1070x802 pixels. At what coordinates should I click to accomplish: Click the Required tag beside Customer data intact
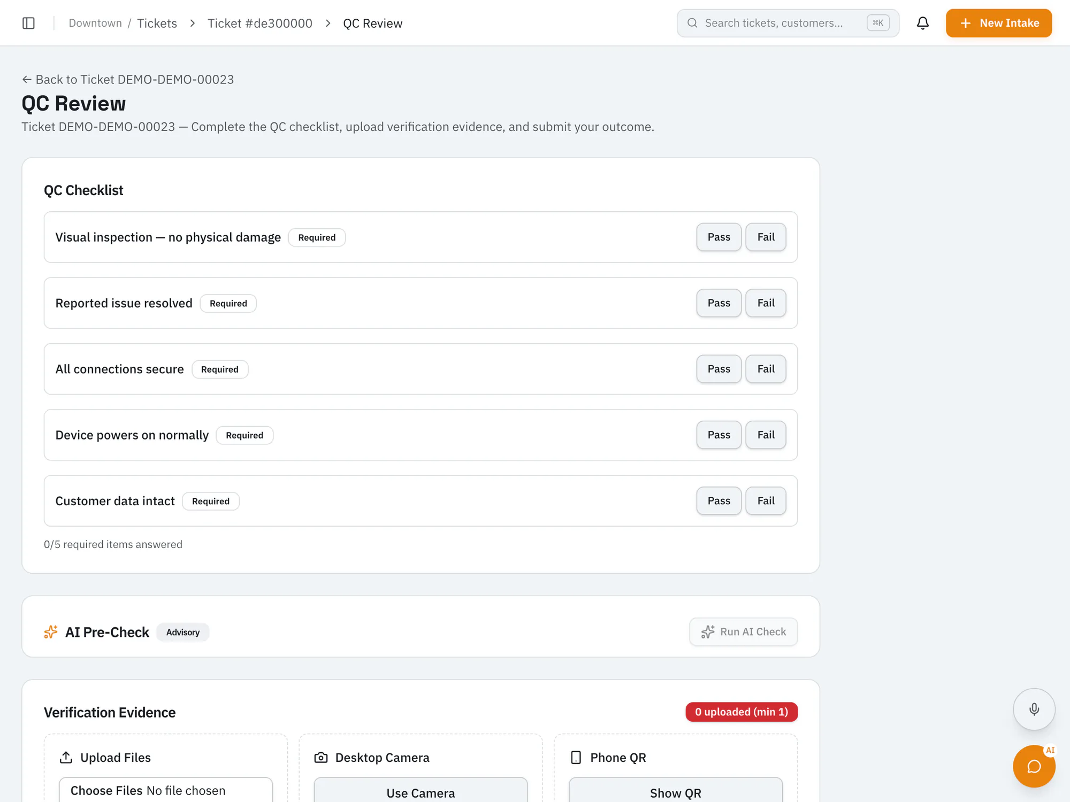(211, 502)
